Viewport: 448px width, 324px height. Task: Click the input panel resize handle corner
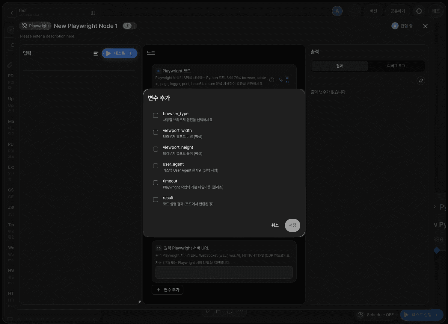(140, 302)
